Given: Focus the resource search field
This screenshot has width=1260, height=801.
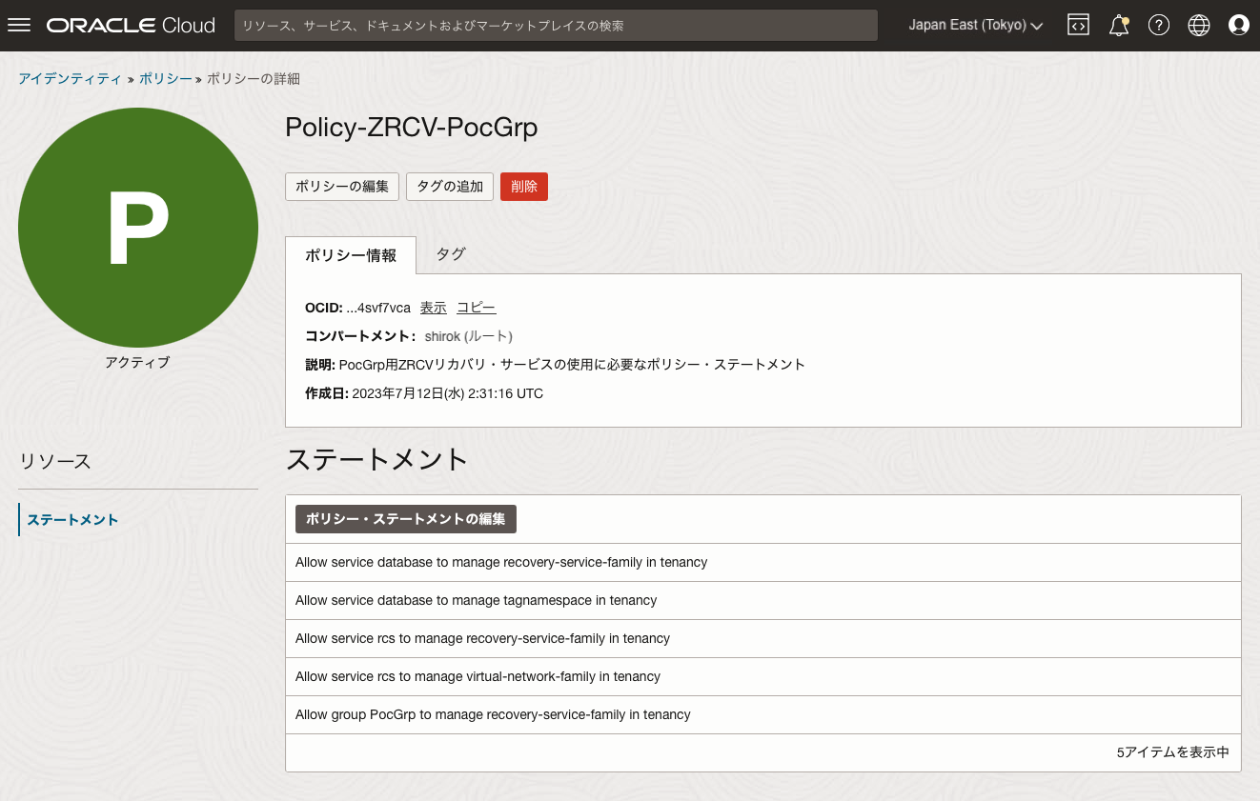Looking at the screenshot, I should point(556,26).
